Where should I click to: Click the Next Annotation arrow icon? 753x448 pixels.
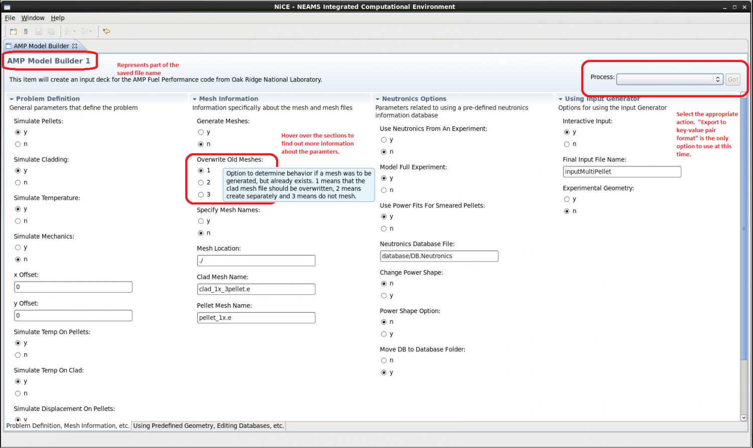click(x=68, y=31)
